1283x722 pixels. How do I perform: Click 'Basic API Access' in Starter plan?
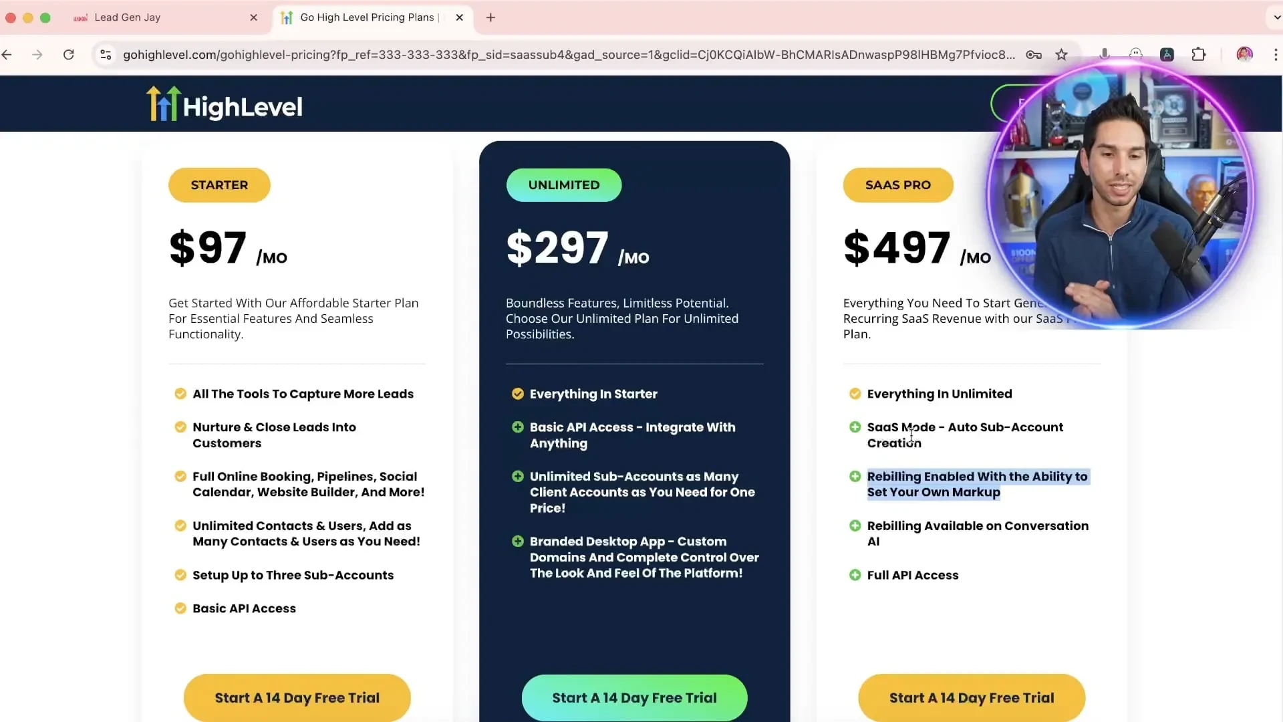[x=245, y=608]
